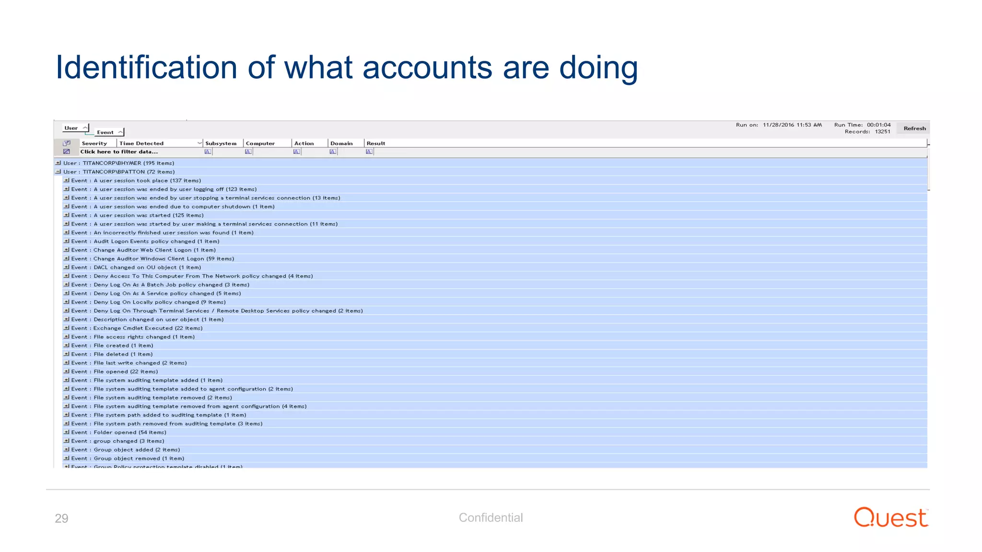Click the Refresh button
The width and height of the screenshot is (982, 552).
tap(914, 128)
